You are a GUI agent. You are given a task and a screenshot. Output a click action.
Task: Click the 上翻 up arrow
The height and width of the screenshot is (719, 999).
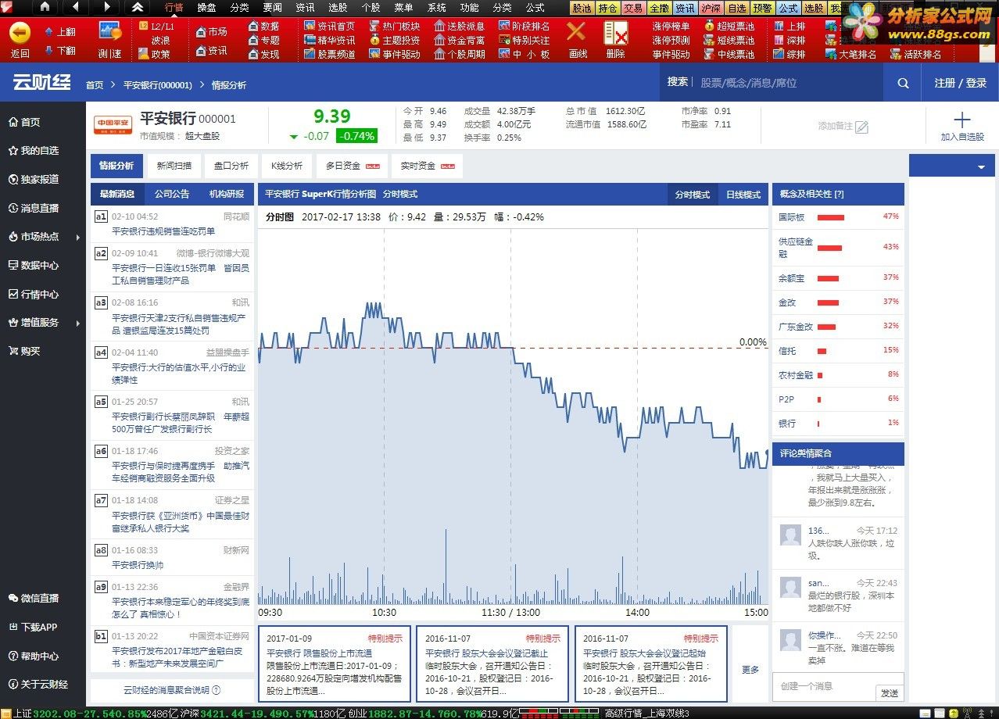click(x=60, y=32)
